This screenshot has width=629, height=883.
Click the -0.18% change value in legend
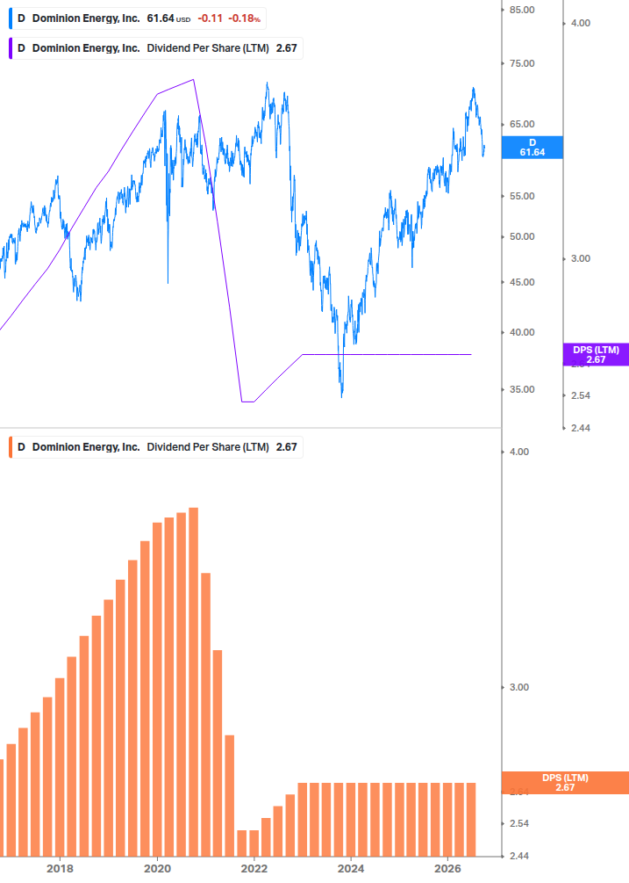click(244, 18)
